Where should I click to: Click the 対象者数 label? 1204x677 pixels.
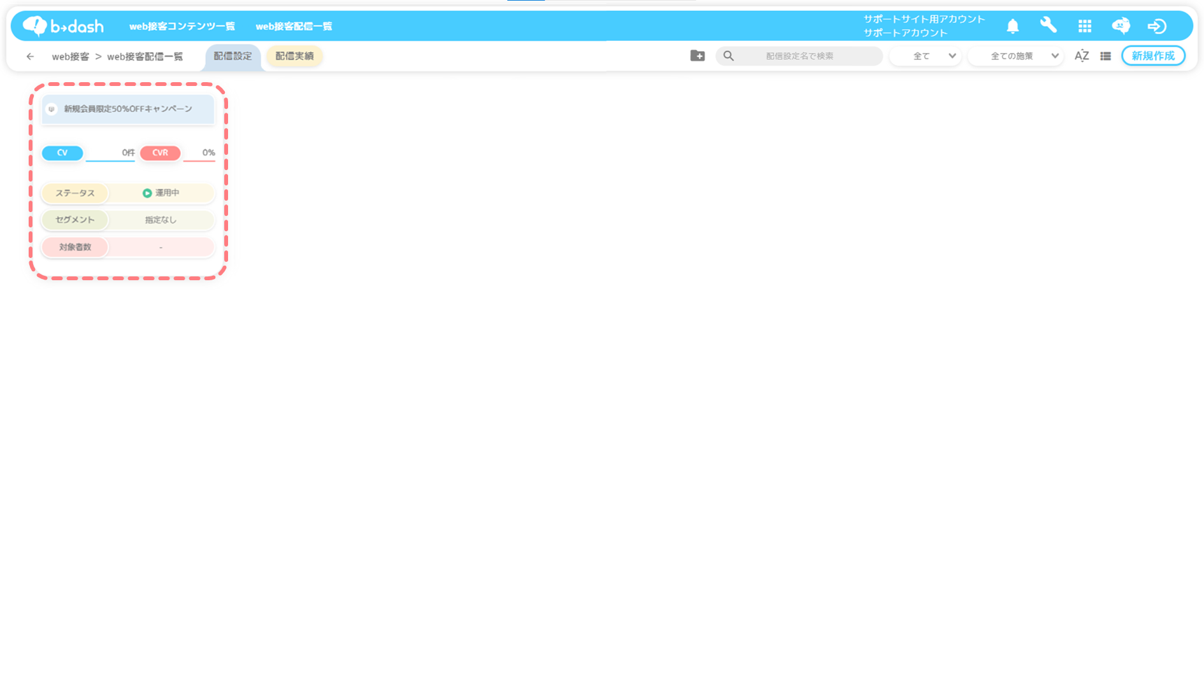pyautogui.click(x=75, y=247)
